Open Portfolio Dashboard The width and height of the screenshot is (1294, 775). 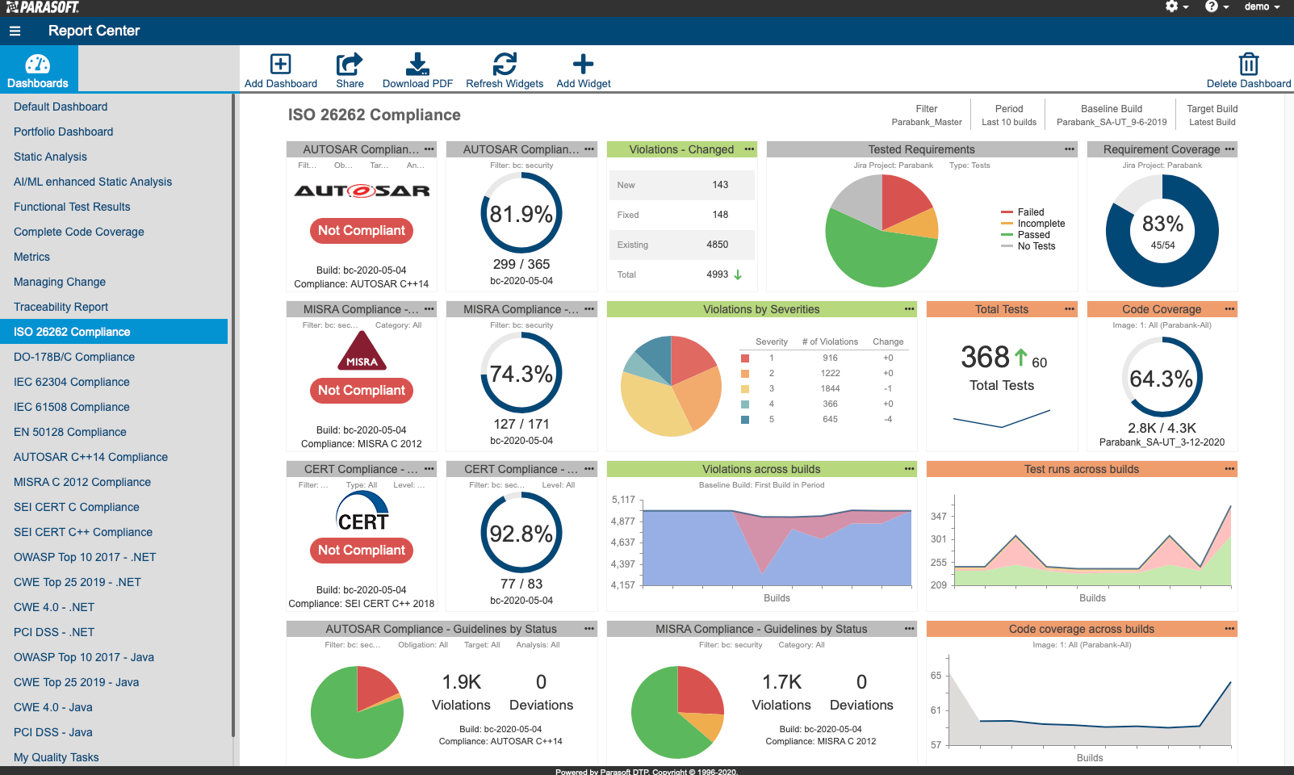click(x=63, y=132)
